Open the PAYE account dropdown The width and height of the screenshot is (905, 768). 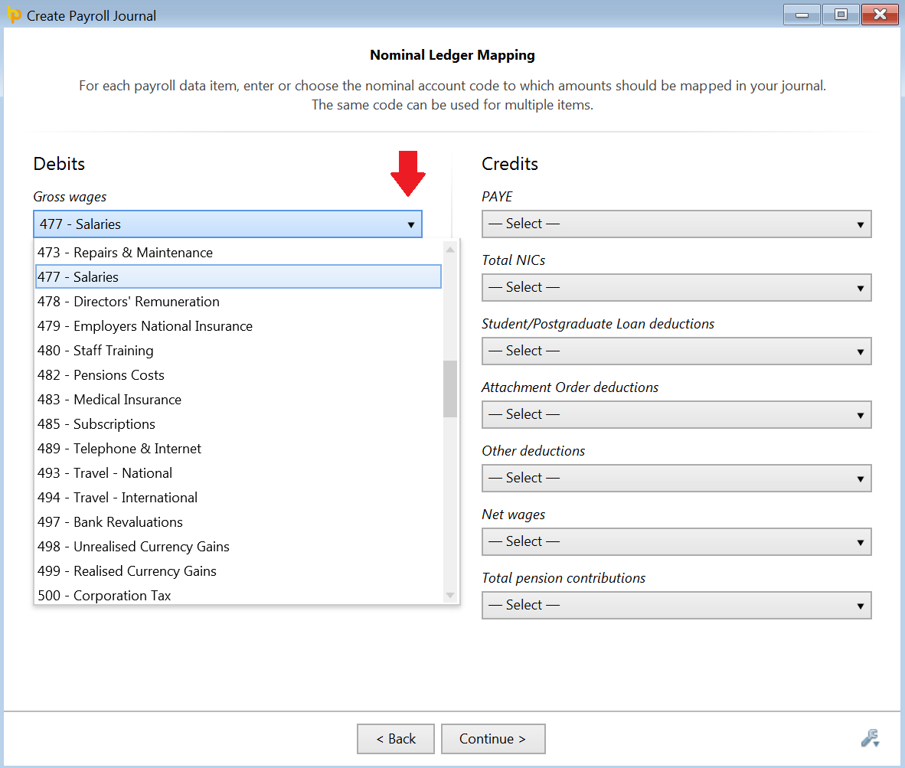(676, 224)
